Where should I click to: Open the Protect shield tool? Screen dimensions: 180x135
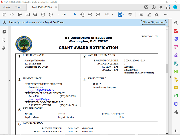tap(176, 104)
